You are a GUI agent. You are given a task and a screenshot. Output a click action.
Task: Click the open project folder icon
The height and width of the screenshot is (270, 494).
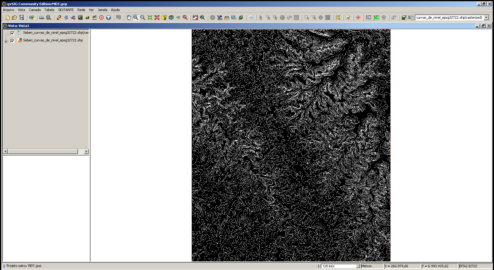point(14,17)
